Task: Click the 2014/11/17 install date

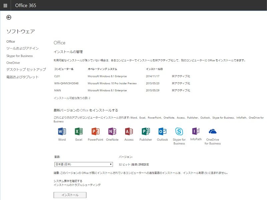Action: [153, 76]
